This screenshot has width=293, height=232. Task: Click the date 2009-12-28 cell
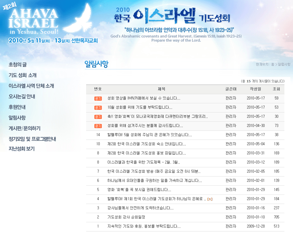(x=256, y=226)
